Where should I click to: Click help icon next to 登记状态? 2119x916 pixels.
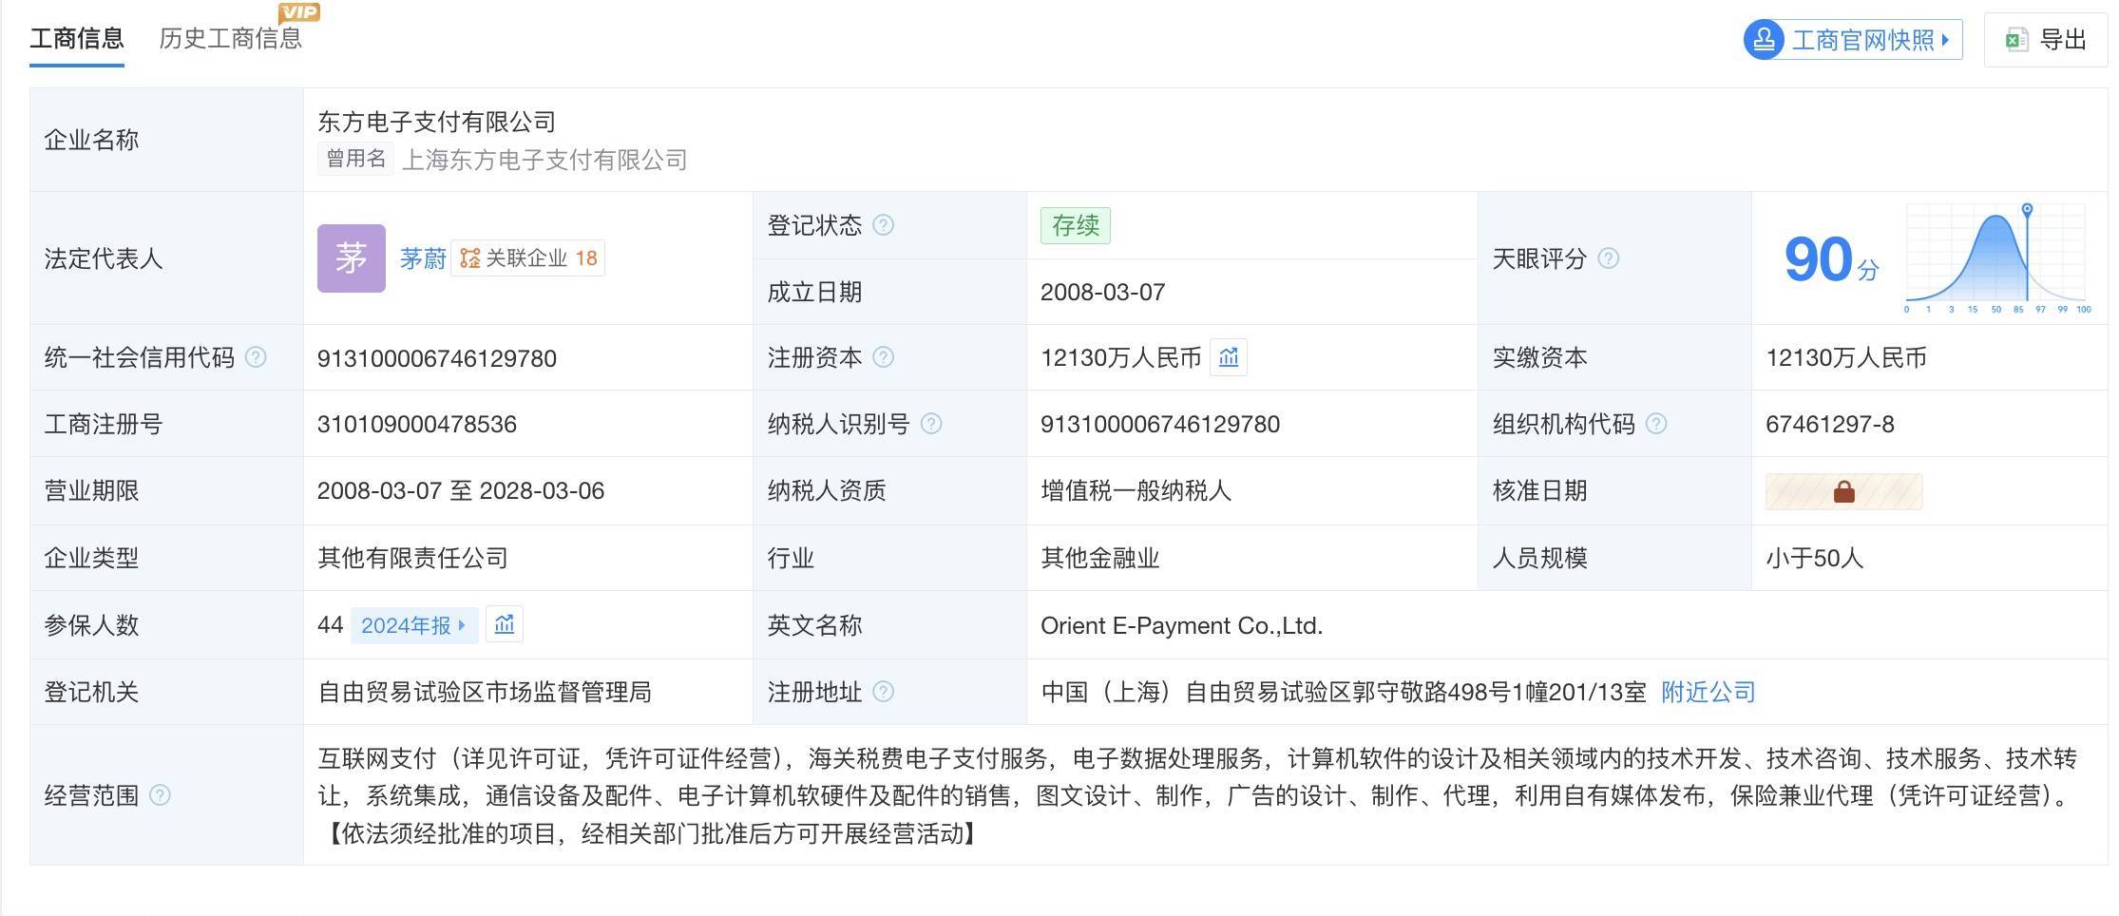pos(883,225)
